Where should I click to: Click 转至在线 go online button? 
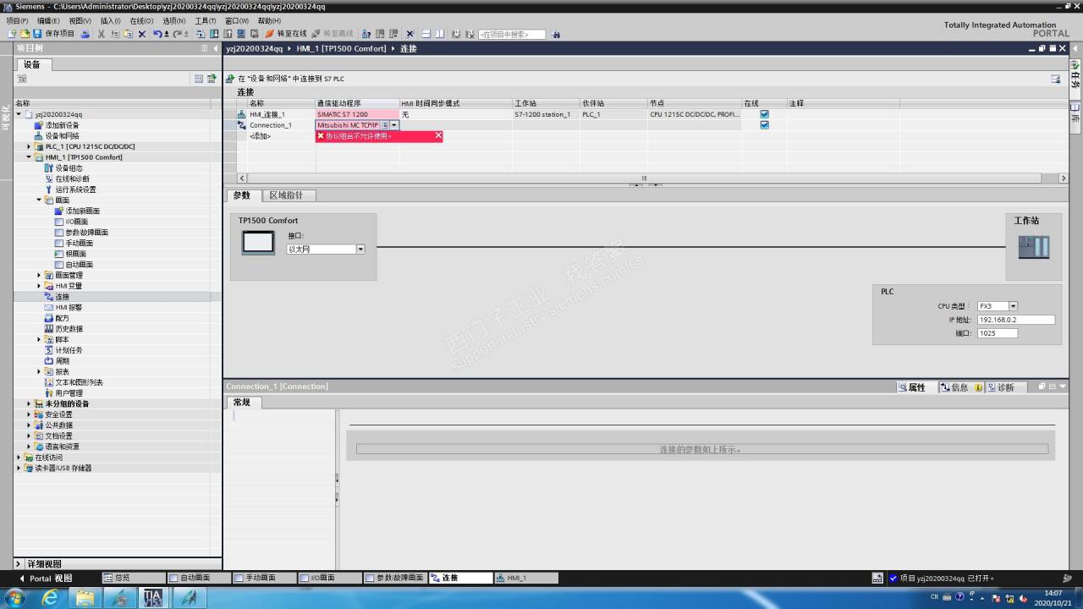coord(286,34)
